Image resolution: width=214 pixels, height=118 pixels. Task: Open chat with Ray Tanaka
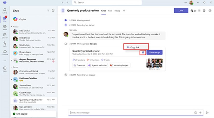[x=33, y=32]
